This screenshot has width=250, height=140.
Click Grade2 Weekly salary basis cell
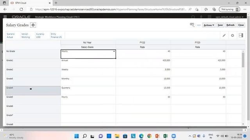88,72
